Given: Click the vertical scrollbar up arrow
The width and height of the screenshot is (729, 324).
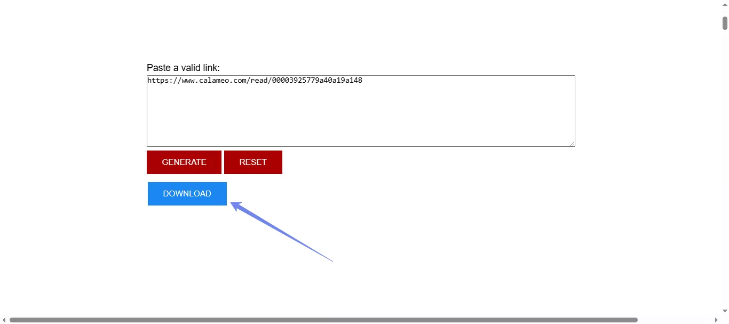Looking at the screenshot, I should click(724, 4).
